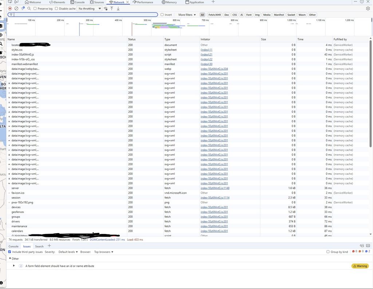This screenshot has width=373, height=289.
Task: Open the More filters menu
Action: tap(186, 15)
